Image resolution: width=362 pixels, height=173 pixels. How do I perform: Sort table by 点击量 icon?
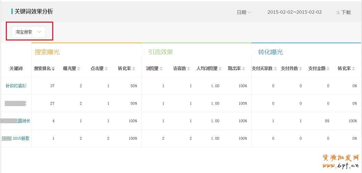106,69
